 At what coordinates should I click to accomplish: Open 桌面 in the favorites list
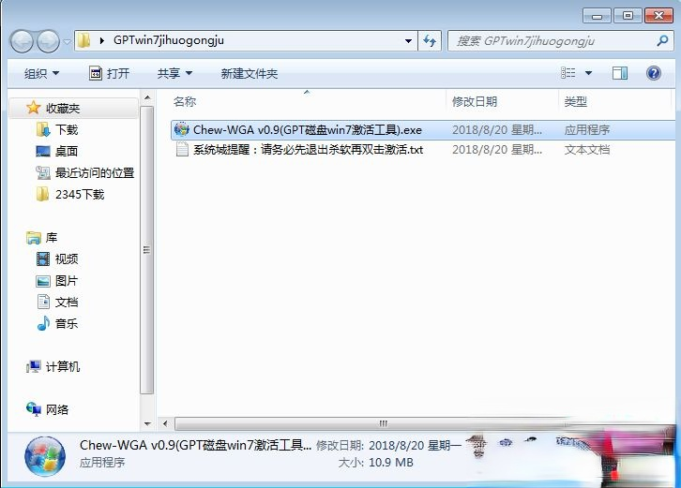pyautogui.click(x=67, y=151)
